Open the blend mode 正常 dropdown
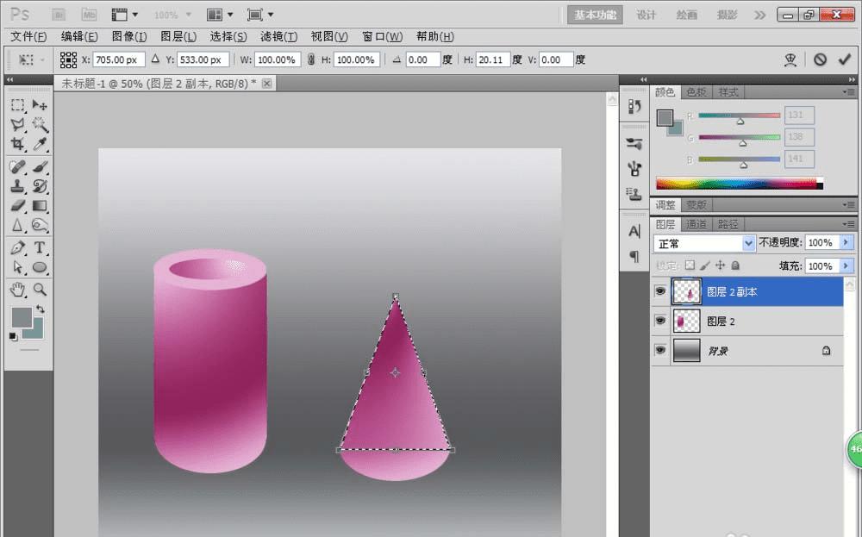The image size is (862, 537). [704, 244]
